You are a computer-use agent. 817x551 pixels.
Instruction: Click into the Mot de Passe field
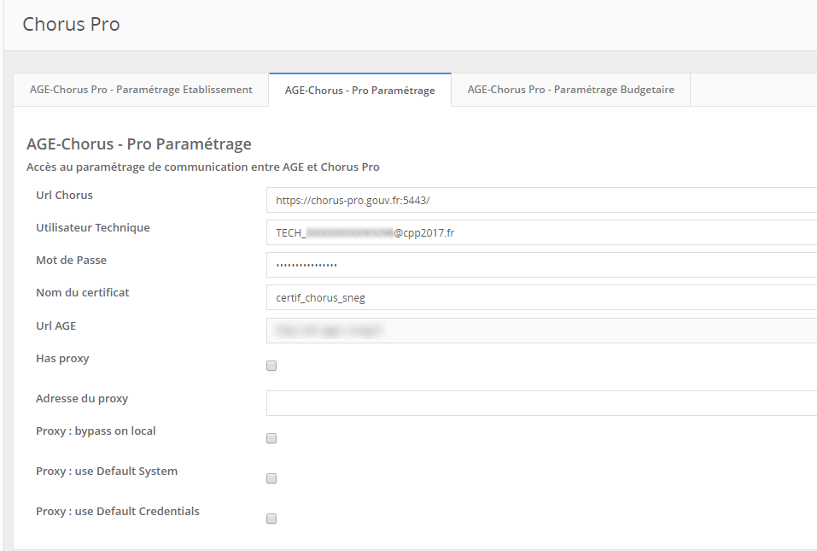[x=541, y=265]
